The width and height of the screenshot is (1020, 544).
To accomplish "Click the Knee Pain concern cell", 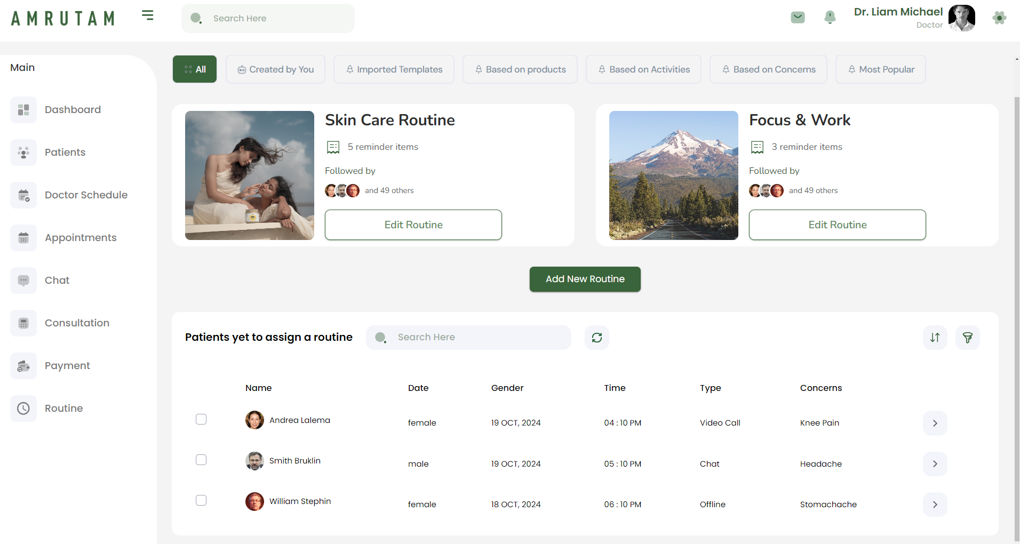I will (x=819, y=423).
